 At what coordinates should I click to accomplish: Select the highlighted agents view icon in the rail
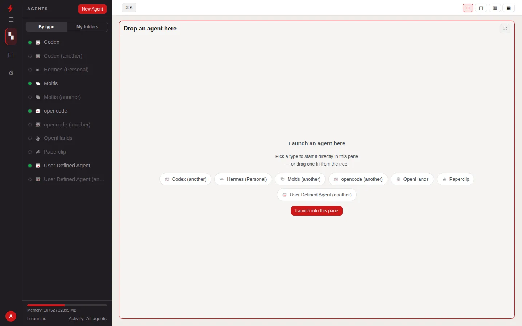(x=11, y=36)
